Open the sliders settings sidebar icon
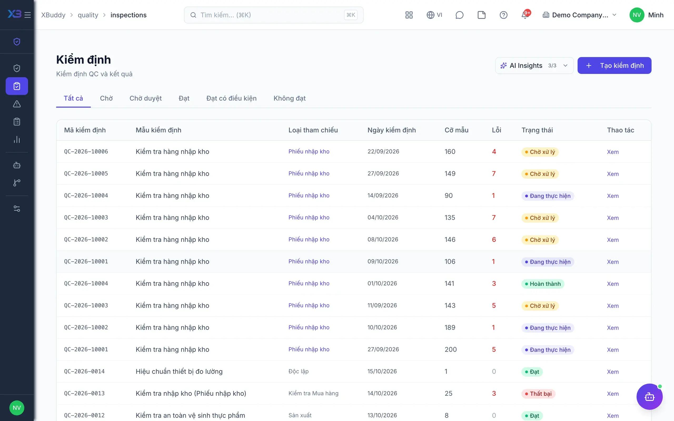The image size is (674, 421). pos(17,209)
